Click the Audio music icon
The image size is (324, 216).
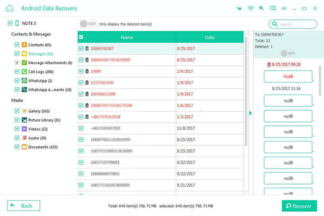pyautogui.click(x=24, y=138)
